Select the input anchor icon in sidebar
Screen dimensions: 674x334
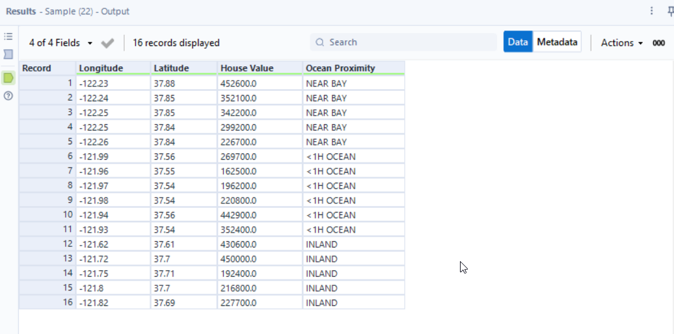(x=8, y=55)
